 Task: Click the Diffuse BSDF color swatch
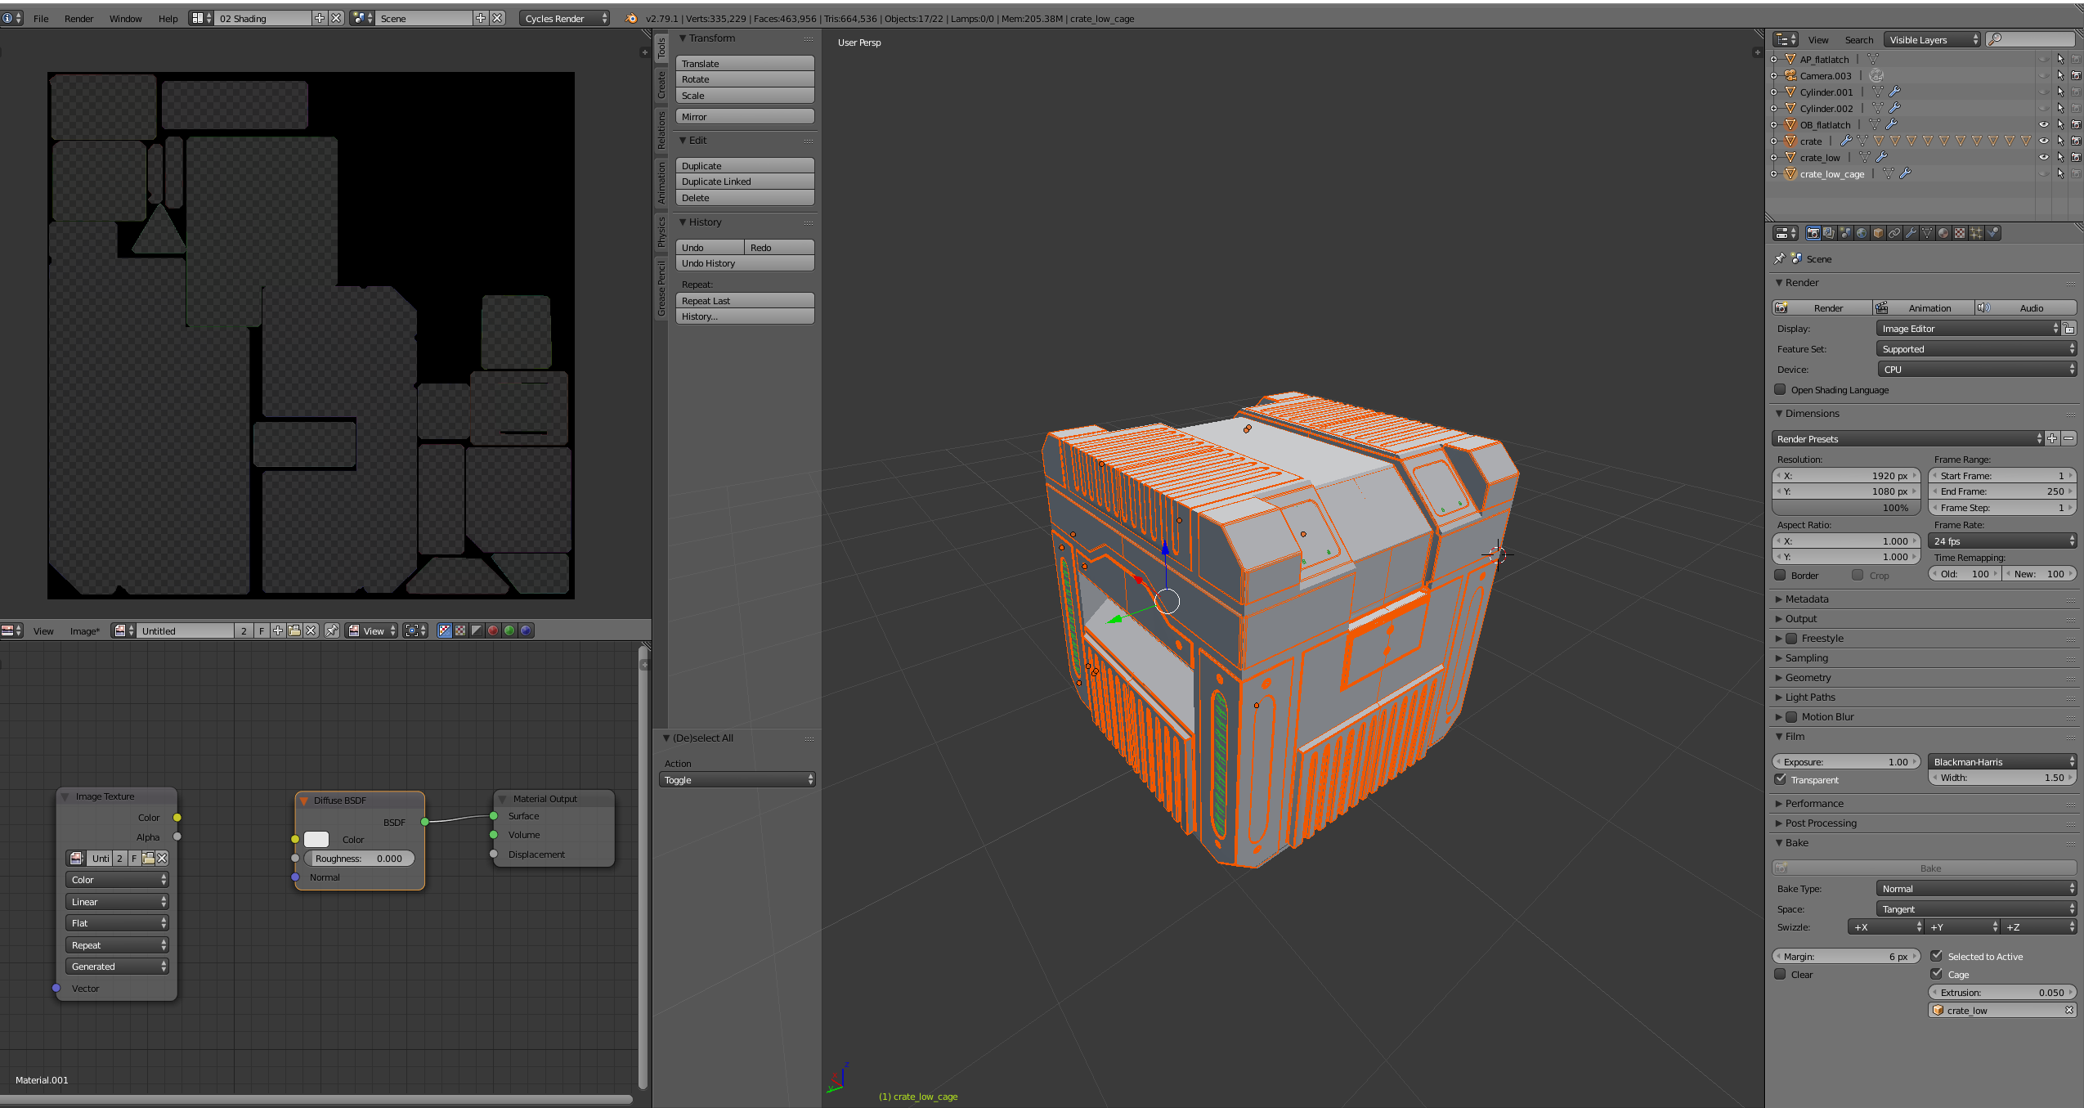[x=316, y=839]
